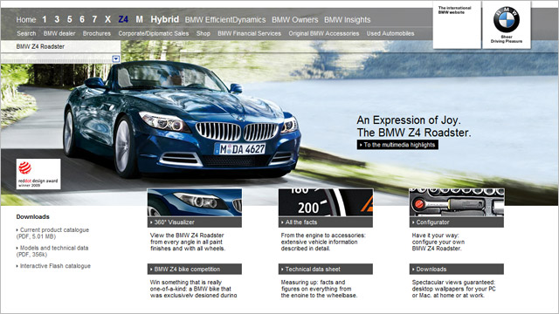Open the 7 Series menu item
This screenshot has height=314, width=559.
coord(94,19)
